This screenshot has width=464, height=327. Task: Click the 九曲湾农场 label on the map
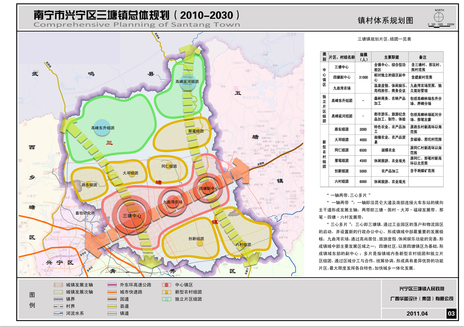[x=173, y=202]
